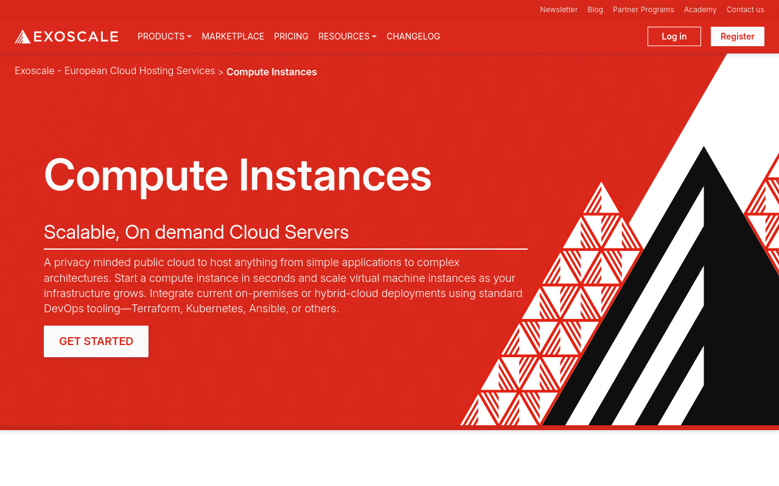This screenshot has width=779, height=486.
Task: Click the Exoscale logo
Action: (66, 36)
